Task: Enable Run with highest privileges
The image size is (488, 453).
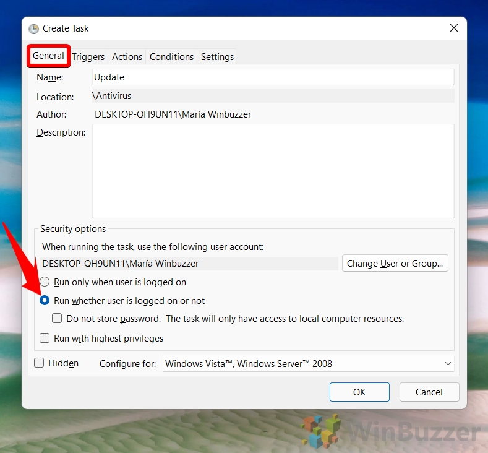Action: [45, 338]
